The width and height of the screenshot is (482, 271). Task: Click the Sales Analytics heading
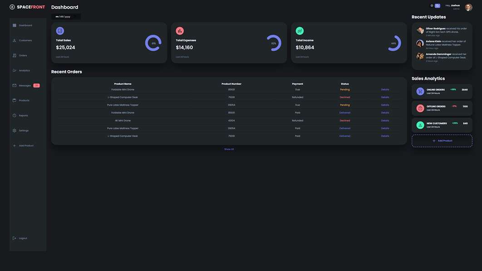(428, 78)
